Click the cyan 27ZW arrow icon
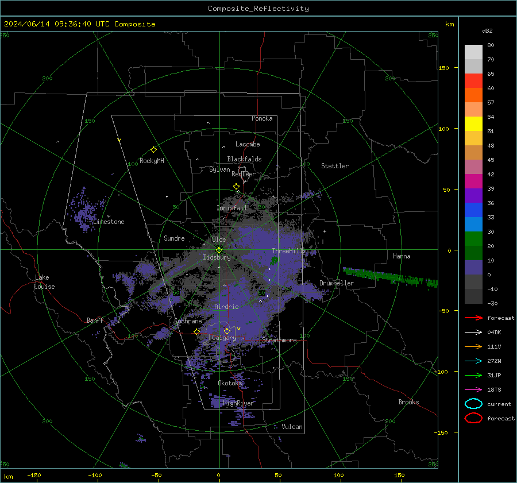This screenshot has height=483, width=517. coord(473,361)
